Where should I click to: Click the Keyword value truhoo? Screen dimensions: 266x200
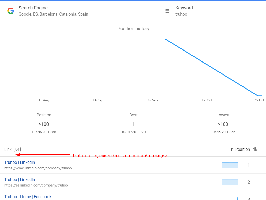(181, 14)
